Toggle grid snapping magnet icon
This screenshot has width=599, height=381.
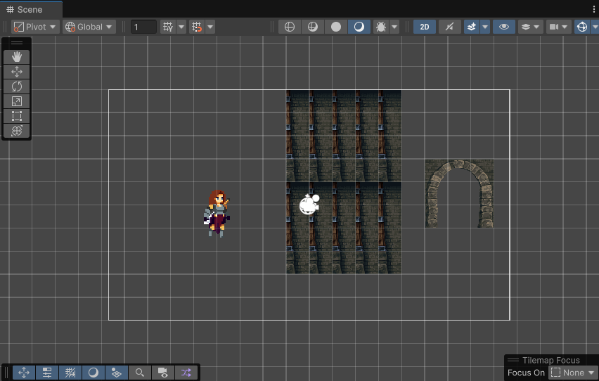point(197,27)
